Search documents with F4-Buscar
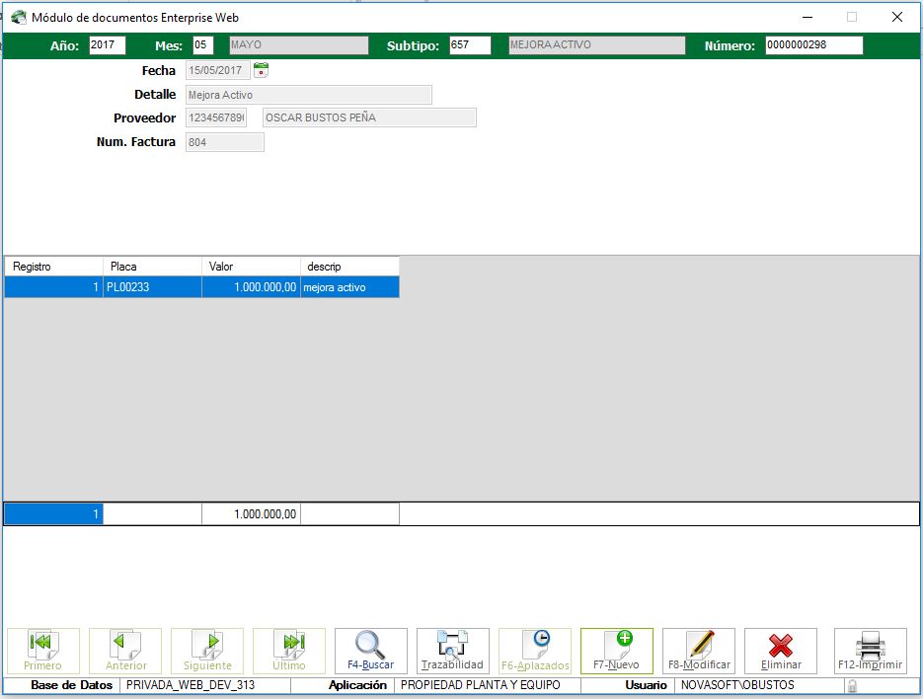 [x=371, y=651]
